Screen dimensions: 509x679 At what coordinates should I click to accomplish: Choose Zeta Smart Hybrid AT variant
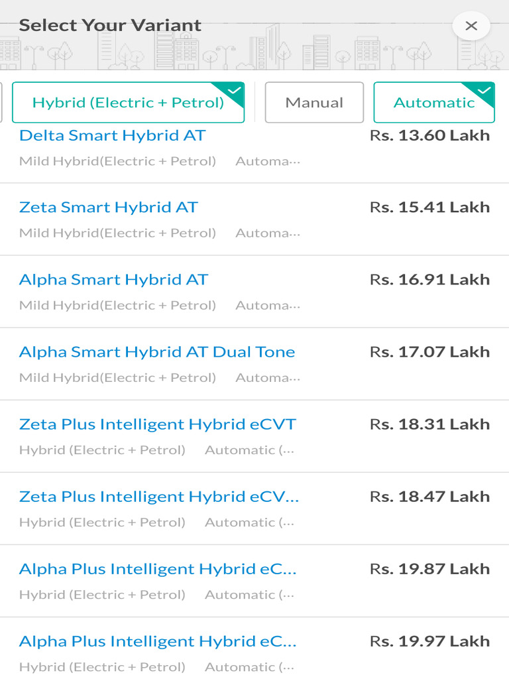coord(109,208)
